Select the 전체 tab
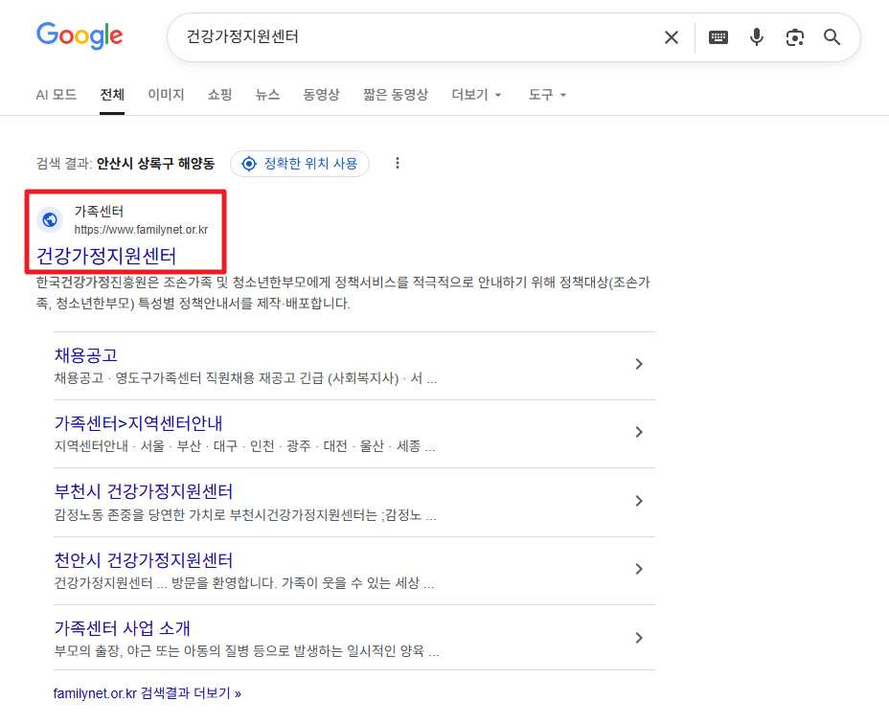This screenshot has height=724, width=889. [112, 95]
